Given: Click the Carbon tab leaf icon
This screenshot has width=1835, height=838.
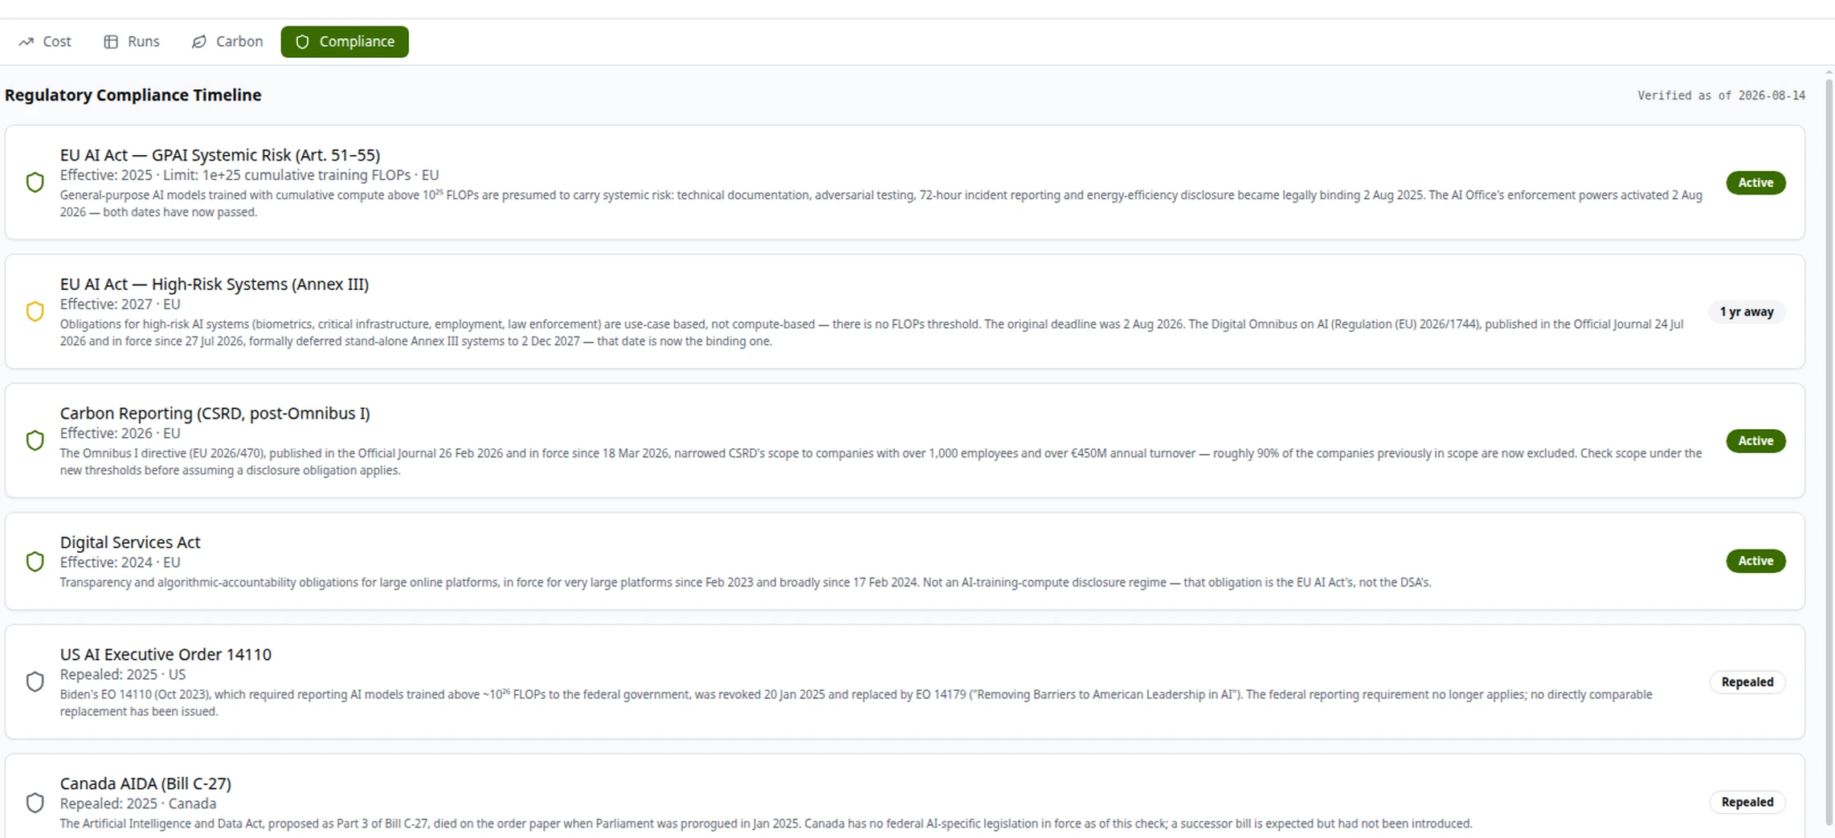Looking at the screenshot, I should point(199,42).
